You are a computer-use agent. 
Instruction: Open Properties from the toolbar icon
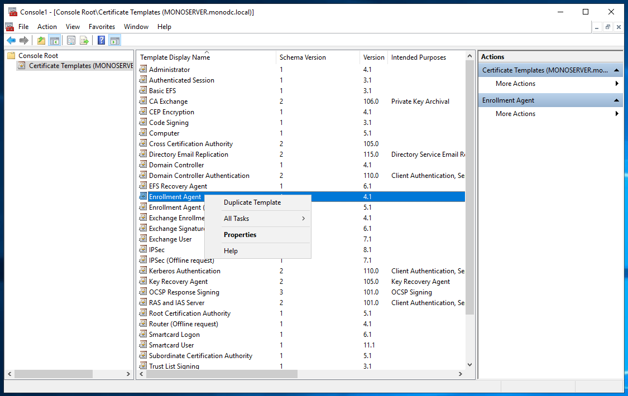coord(71,40)
